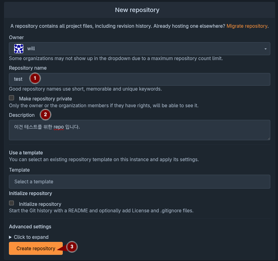Click the owner avatar icon beside will

pos(18,48)
